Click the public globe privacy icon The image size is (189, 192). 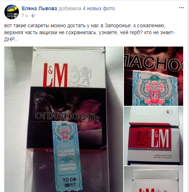(x=33, y=16)
